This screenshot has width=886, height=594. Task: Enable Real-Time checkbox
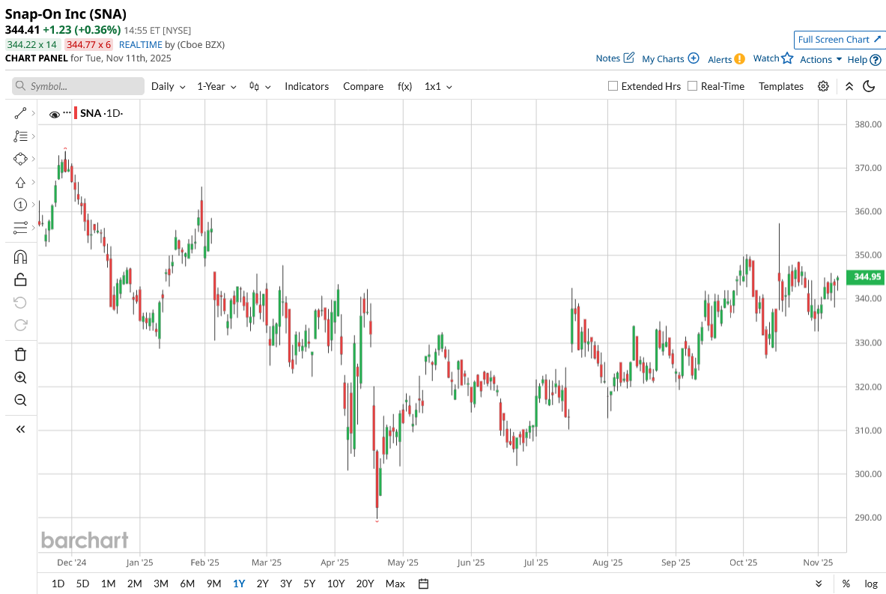[x=692, y=86]
